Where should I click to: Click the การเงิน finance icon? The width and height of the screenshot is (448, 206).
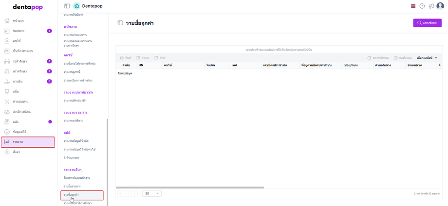point(7,82)
